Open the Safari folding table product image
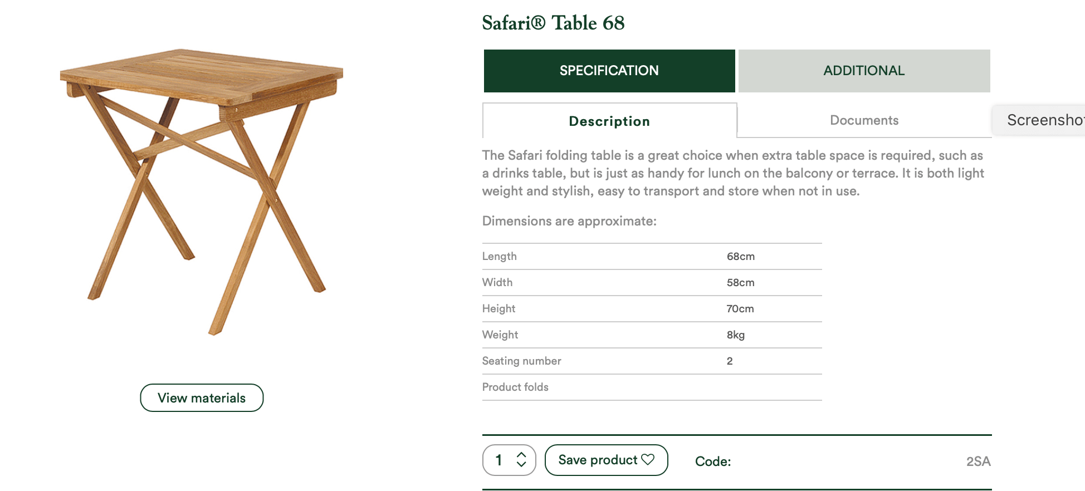1085x491 pixels. [202, 189]
